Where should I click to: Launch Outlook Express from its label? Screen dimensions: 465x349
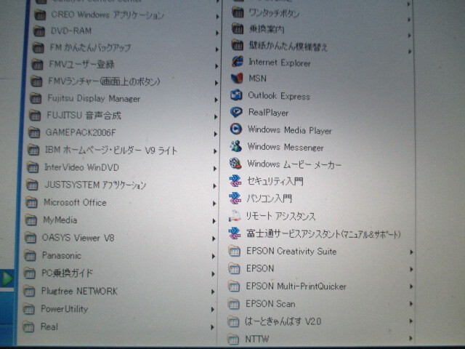pos(279,96)
